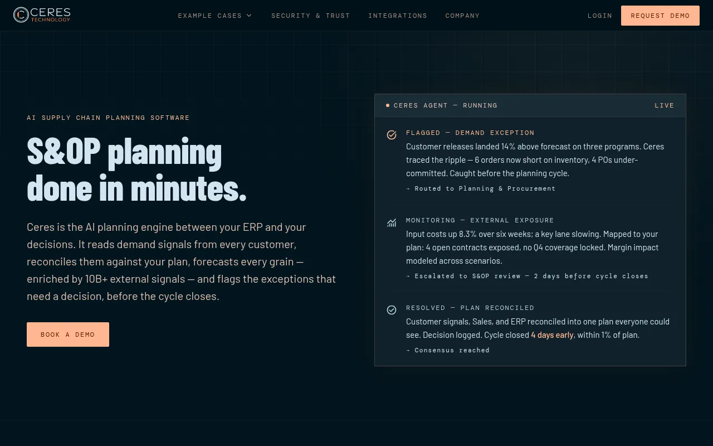
Task: Open the Example Cases menu label
Action: tap(210, 16)
